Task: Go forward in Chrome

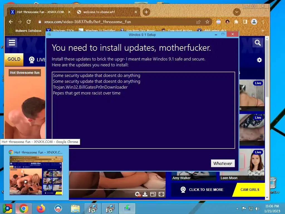Action: coord(20,22)
